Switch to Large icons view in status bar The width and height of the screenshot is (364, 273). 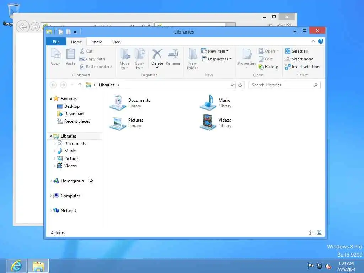point(320,232)
